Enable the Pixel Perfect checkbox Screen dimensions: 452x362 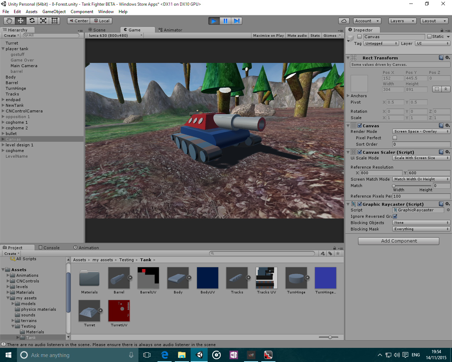click(395, 138)
